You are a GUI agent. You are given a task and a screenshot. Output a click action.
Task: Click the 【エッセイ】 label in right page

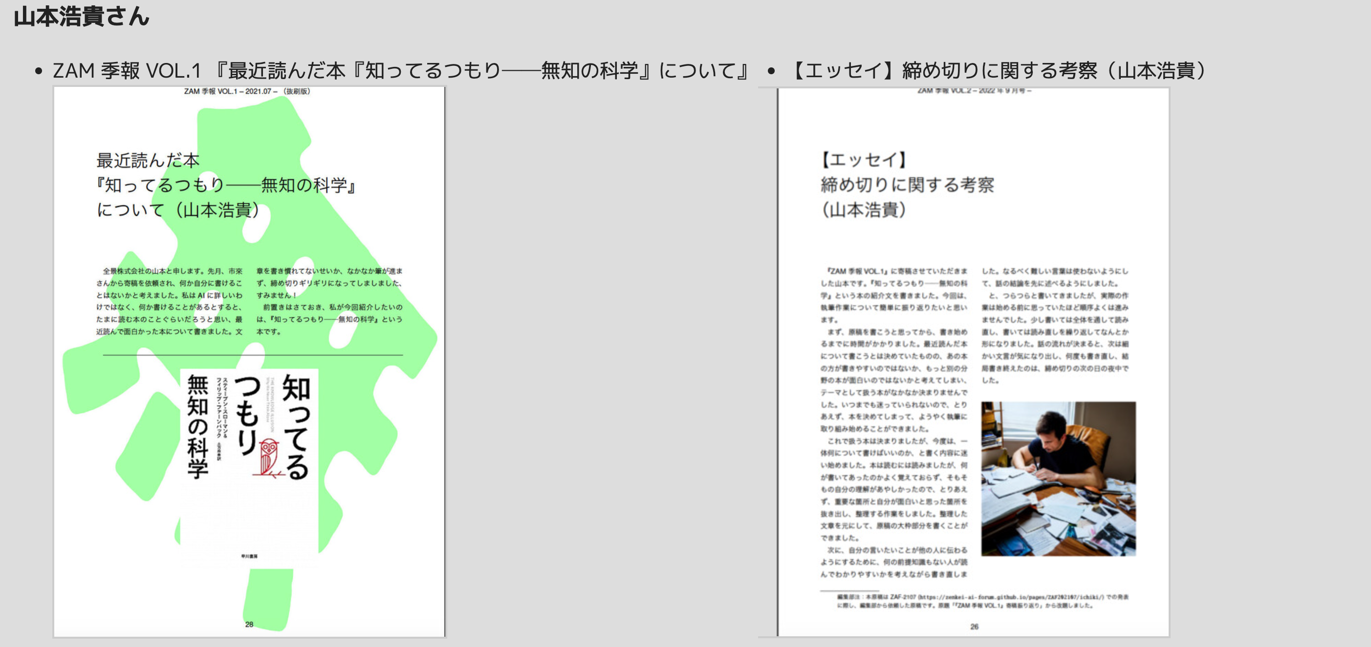[863, 160]
